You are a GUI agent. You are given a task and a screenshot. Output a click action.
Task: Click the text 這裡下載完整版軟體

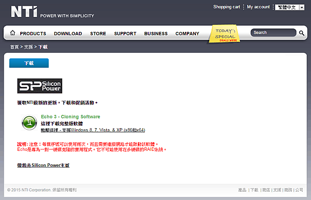(62, 124)
